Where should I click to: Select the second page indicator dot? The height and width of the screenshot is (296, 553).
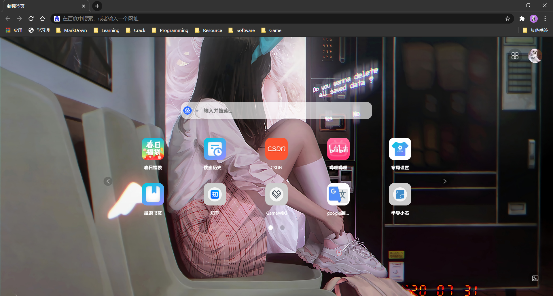tap(282, 227)
